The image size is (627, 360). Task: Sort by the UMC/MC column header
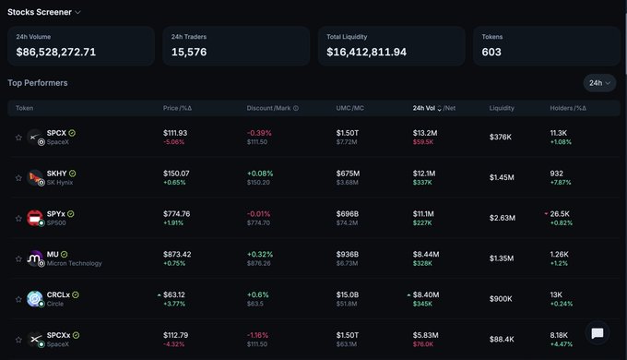[x=349, y=108]
